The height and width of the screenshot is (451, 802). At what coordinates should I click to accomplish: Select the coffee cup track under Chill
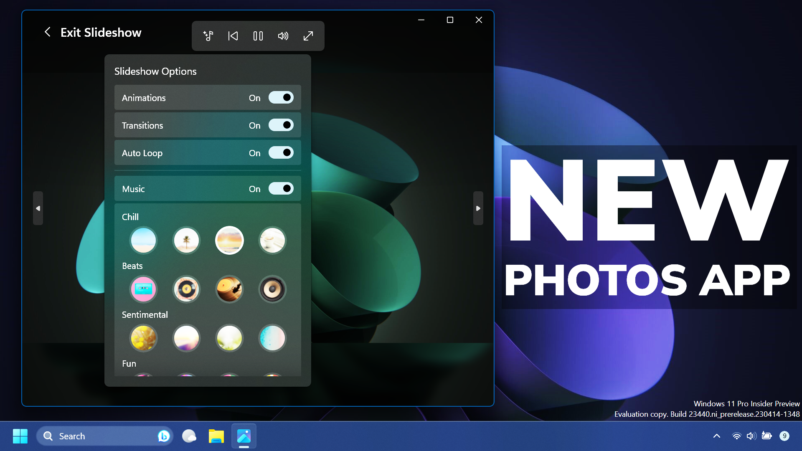click(272, 240)
